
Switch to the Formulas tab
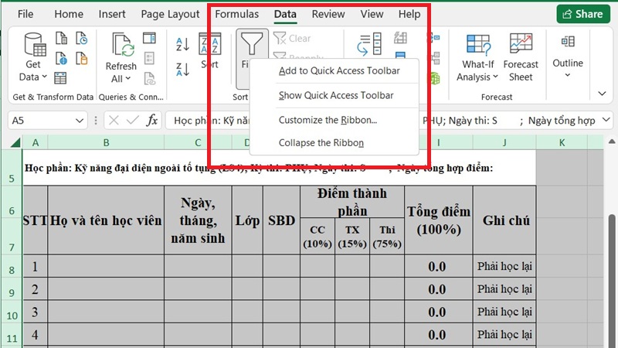237,14
